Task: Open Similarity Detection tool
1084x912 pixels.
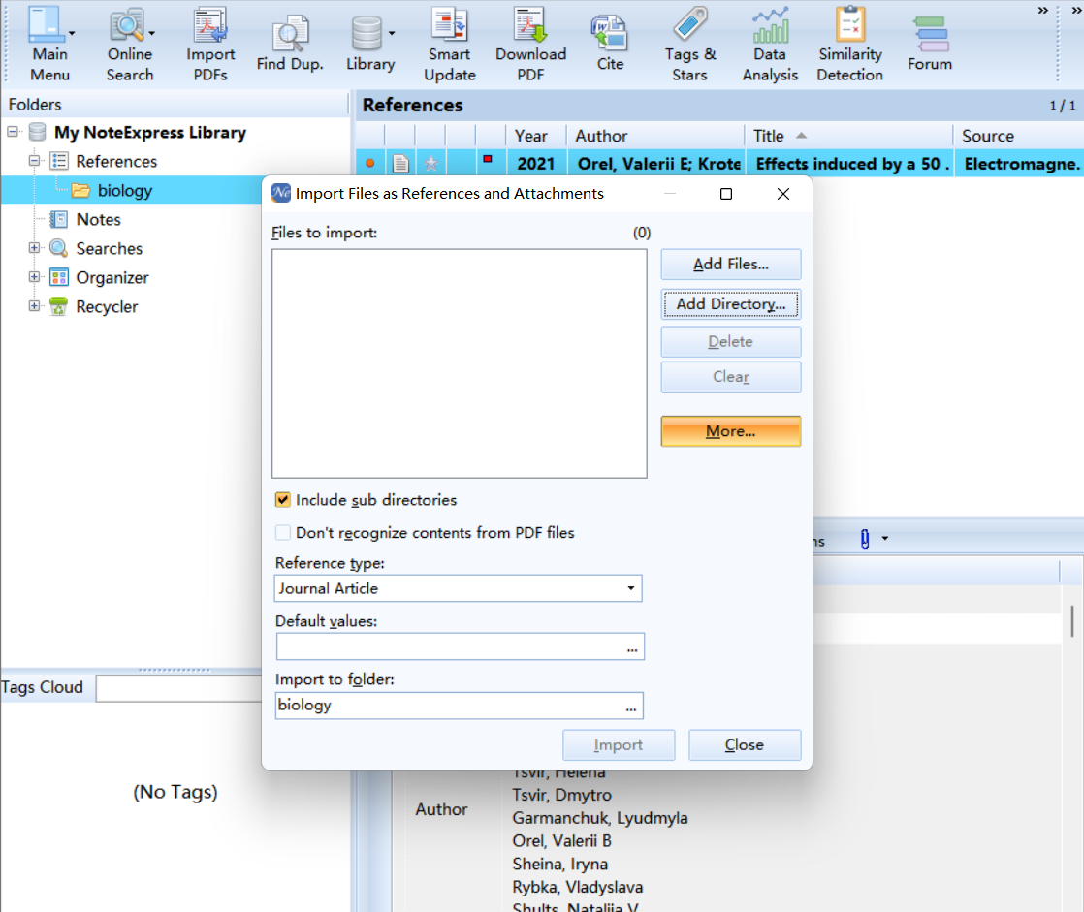Action: (x=849, y=43)
